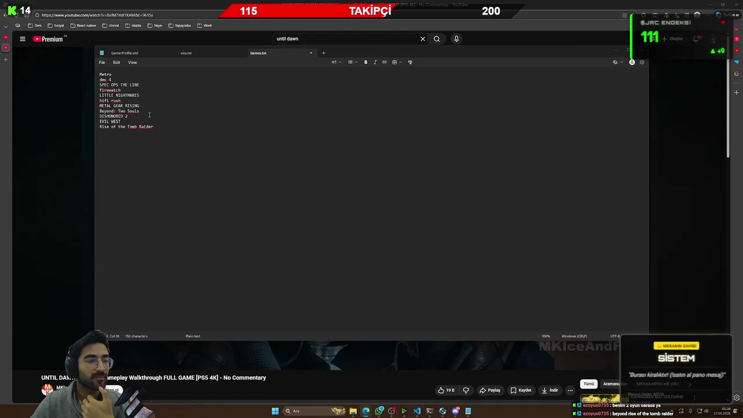Open the Windows Start menu

275,411
